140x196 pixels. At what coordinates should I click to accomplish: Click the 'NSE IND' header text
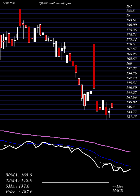coord(9,3)
